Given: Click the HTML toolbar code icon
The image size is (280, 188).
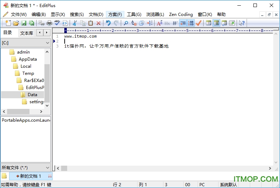Looking at the screenshot, I should tap(65, 23).
